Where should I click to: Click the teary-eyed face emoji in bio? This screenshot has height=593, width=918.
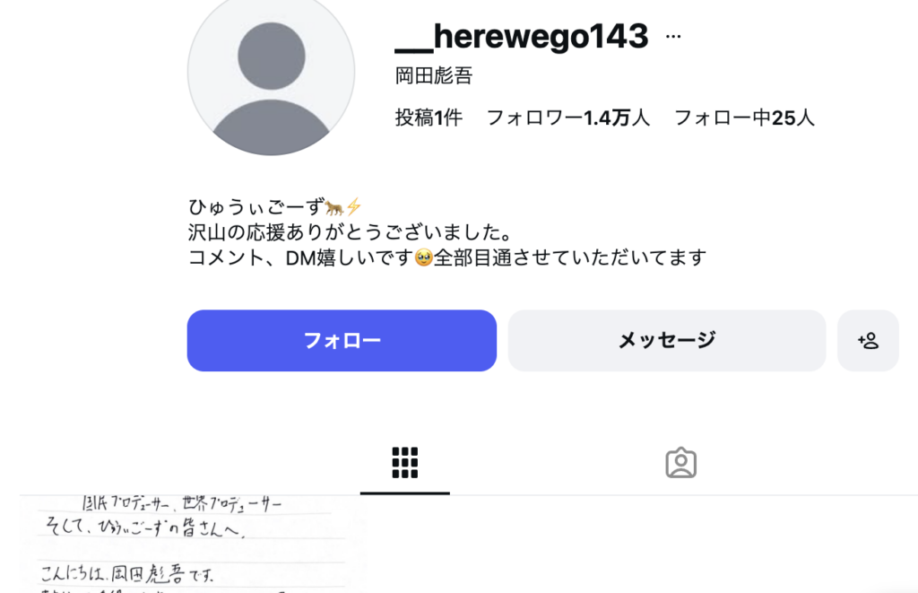423,257
